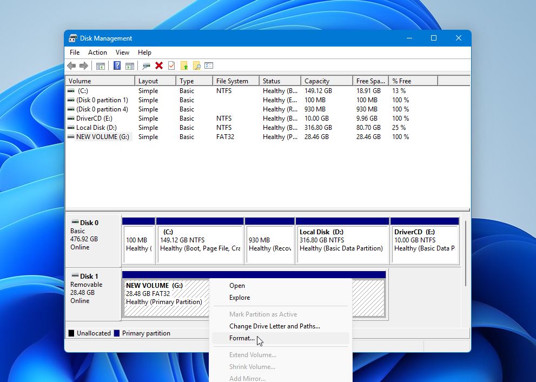Click the disk icon next to Disk 1 label

coord(75,275)
